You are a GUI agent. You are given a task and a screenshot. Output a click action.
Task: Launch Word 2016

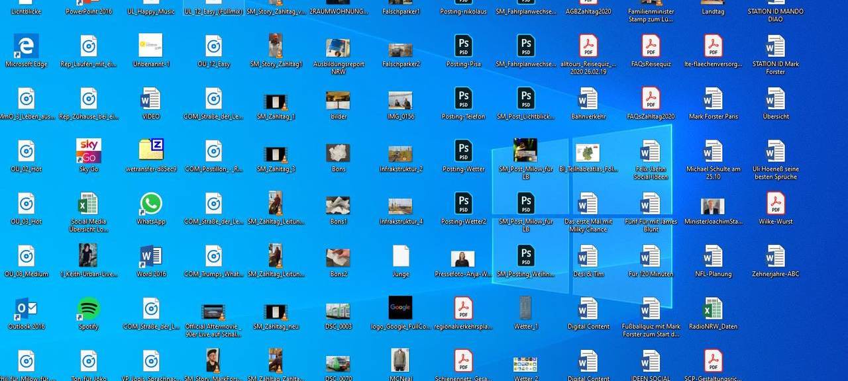click(150, 257)
